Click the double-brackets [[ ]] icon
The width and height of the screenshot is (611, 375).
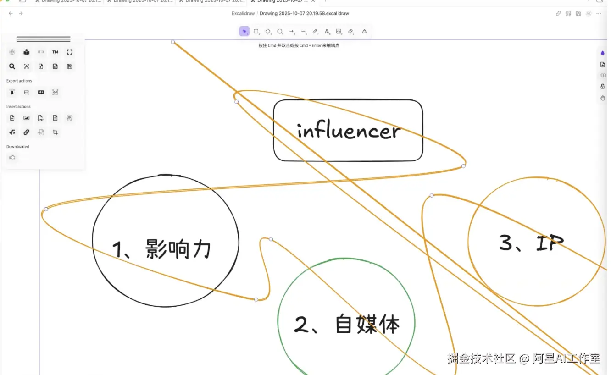point(41,52)
